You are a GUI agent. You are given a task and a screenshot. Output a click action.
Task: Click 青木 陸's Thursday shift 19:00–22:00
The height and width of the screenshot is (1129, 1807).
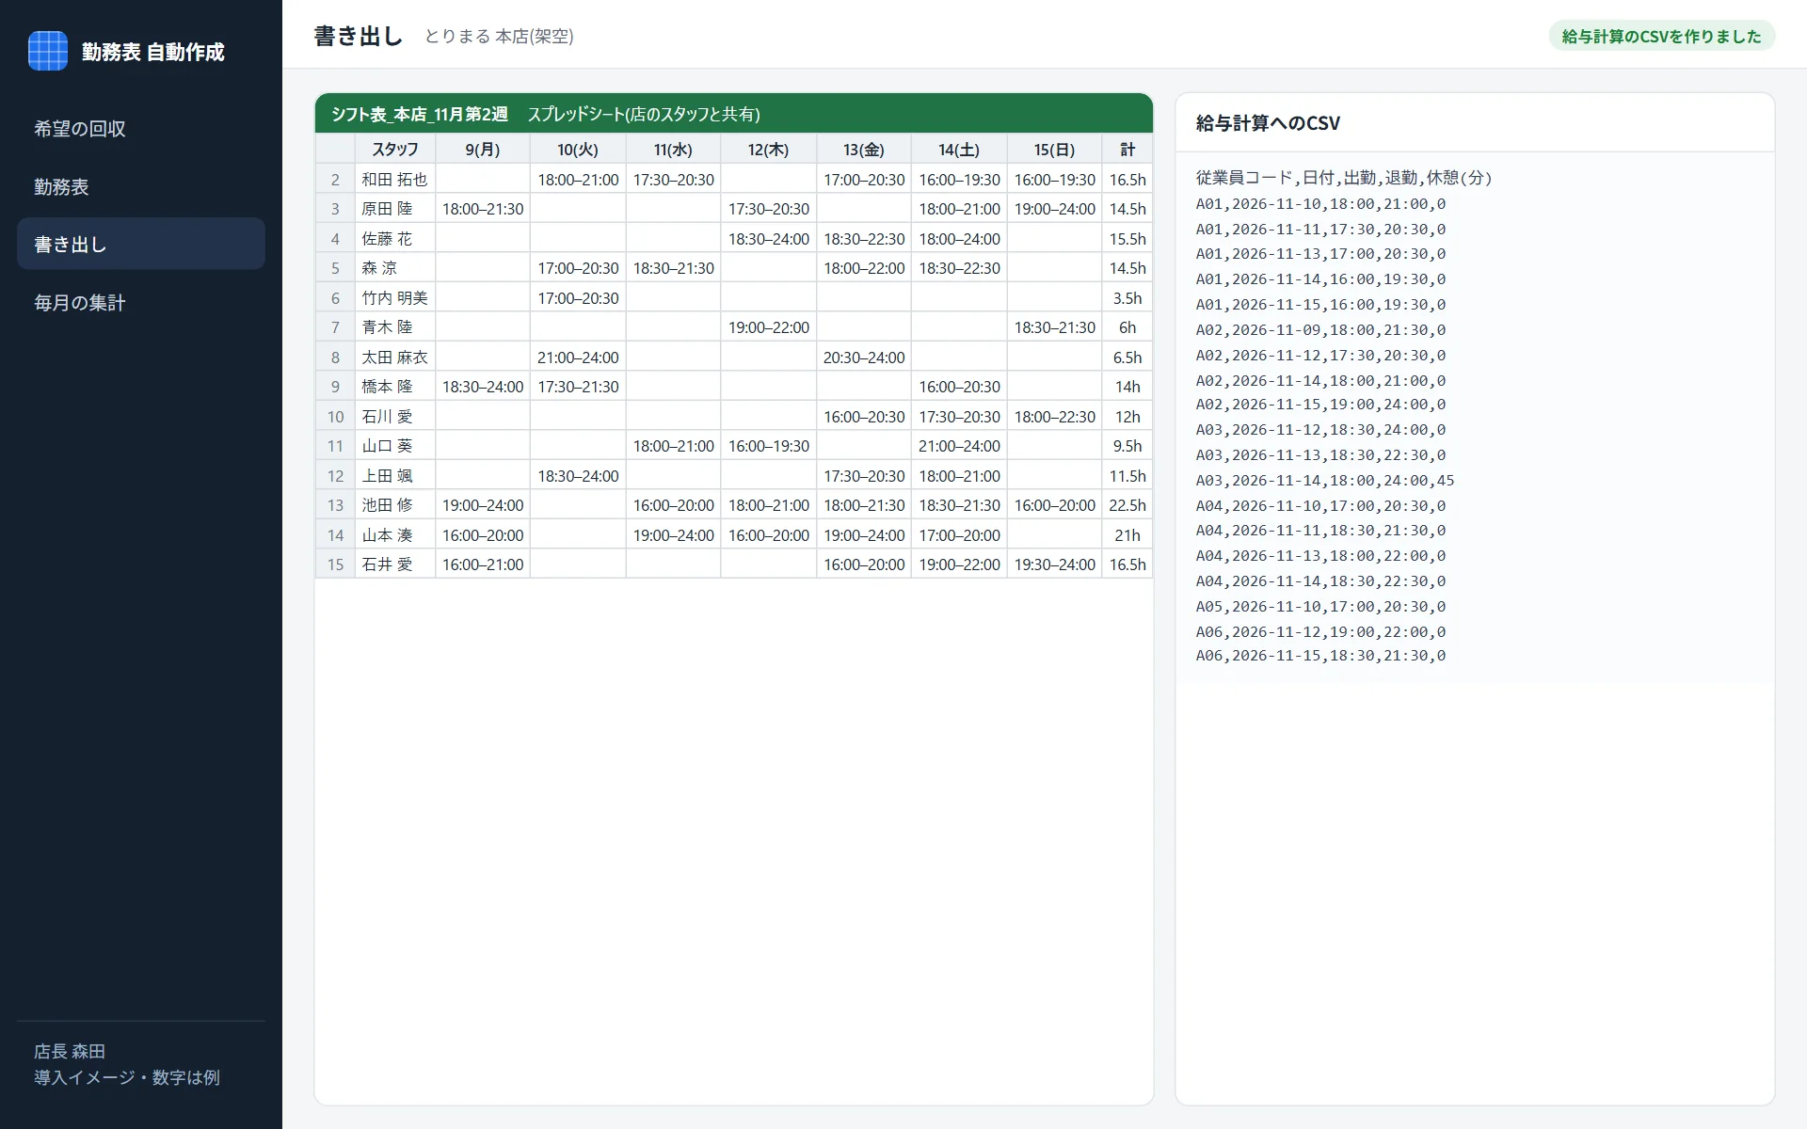pyautogui.click(x=769, y=326)
